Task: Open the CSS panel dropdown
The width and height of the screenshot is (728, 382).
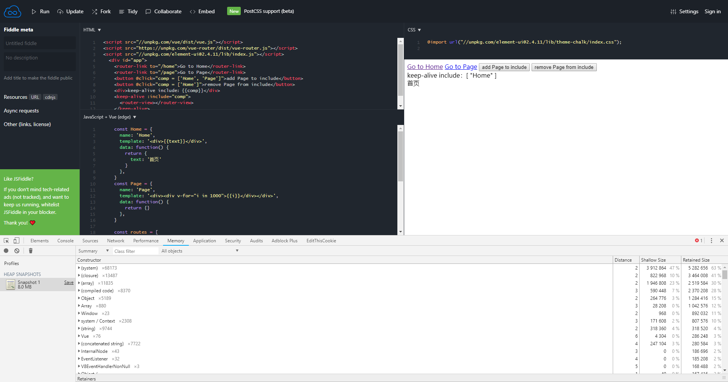Action: pos(414,30)
